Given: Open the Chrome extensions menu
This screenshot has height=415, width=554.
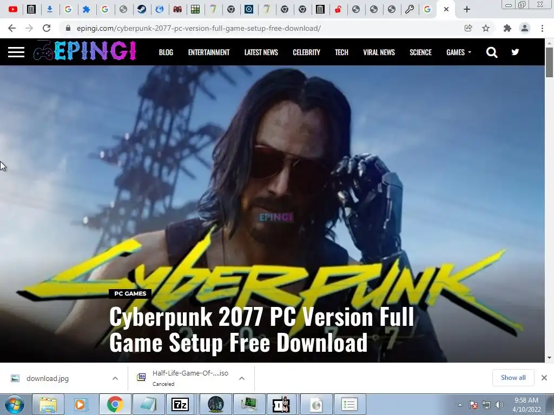Looking at the screenshot, I should [x=507, y=28].
